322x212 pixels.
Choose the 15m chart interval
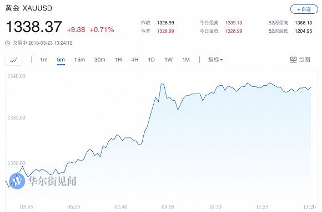click(80, 60)
